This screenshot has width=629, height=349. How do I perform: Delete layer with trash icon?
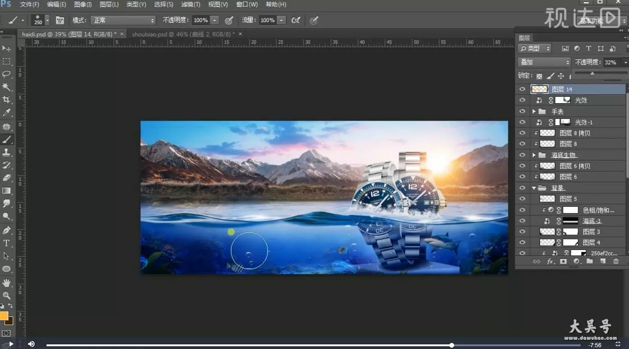[616, 262]
